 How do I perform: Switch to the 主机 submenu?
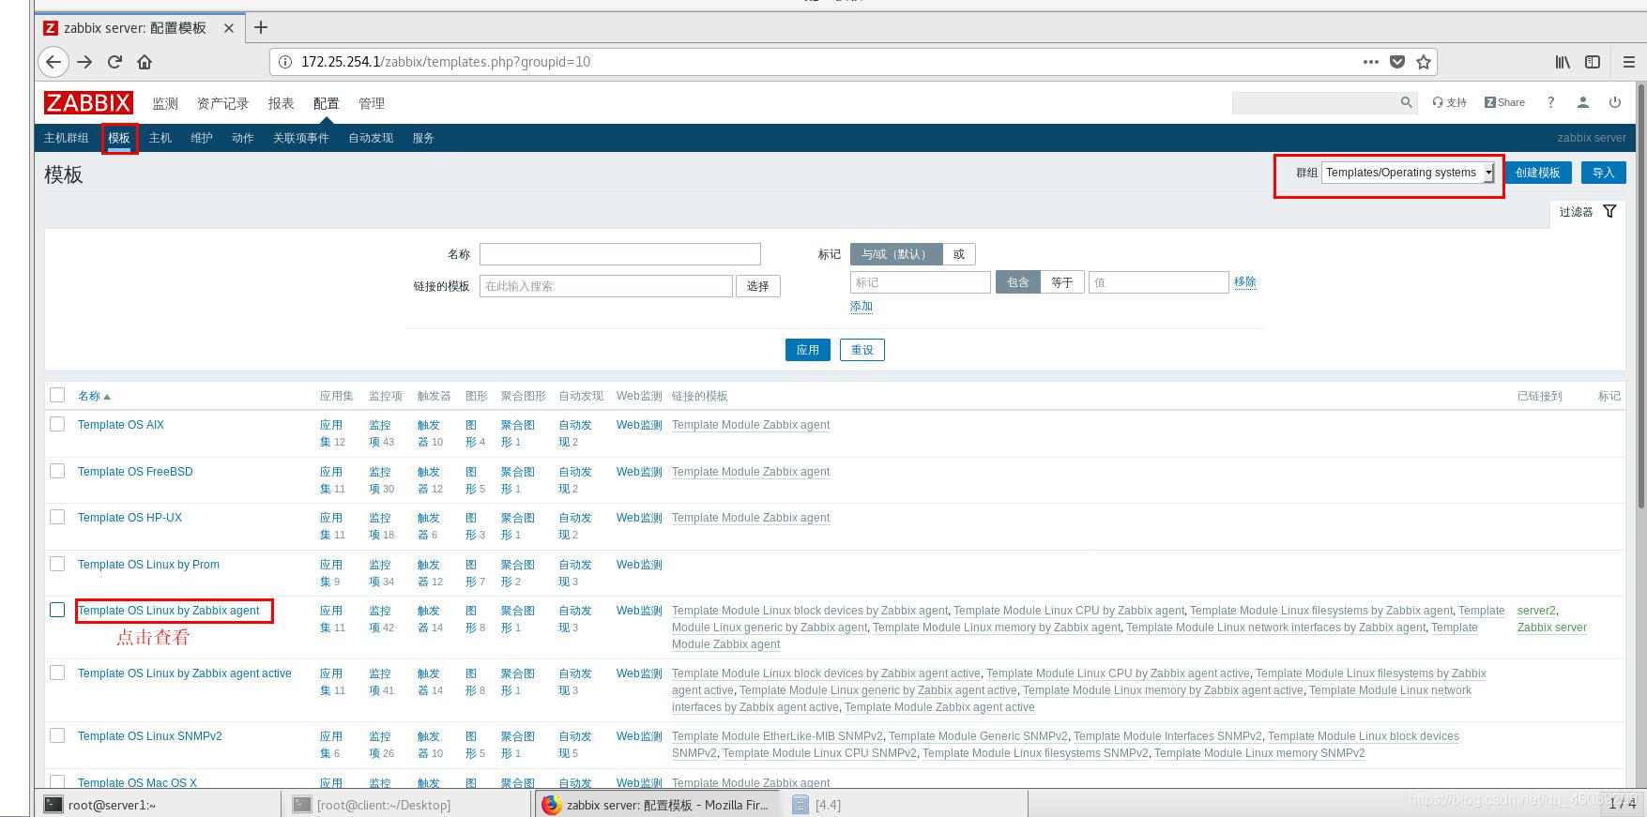click(x=160, y=138)
